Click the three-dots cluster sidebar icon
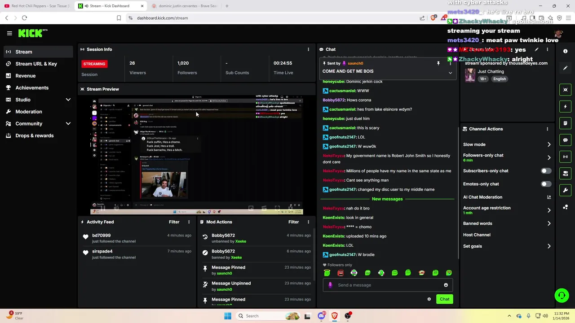575x323 pixels. click(x=566, y=207)
